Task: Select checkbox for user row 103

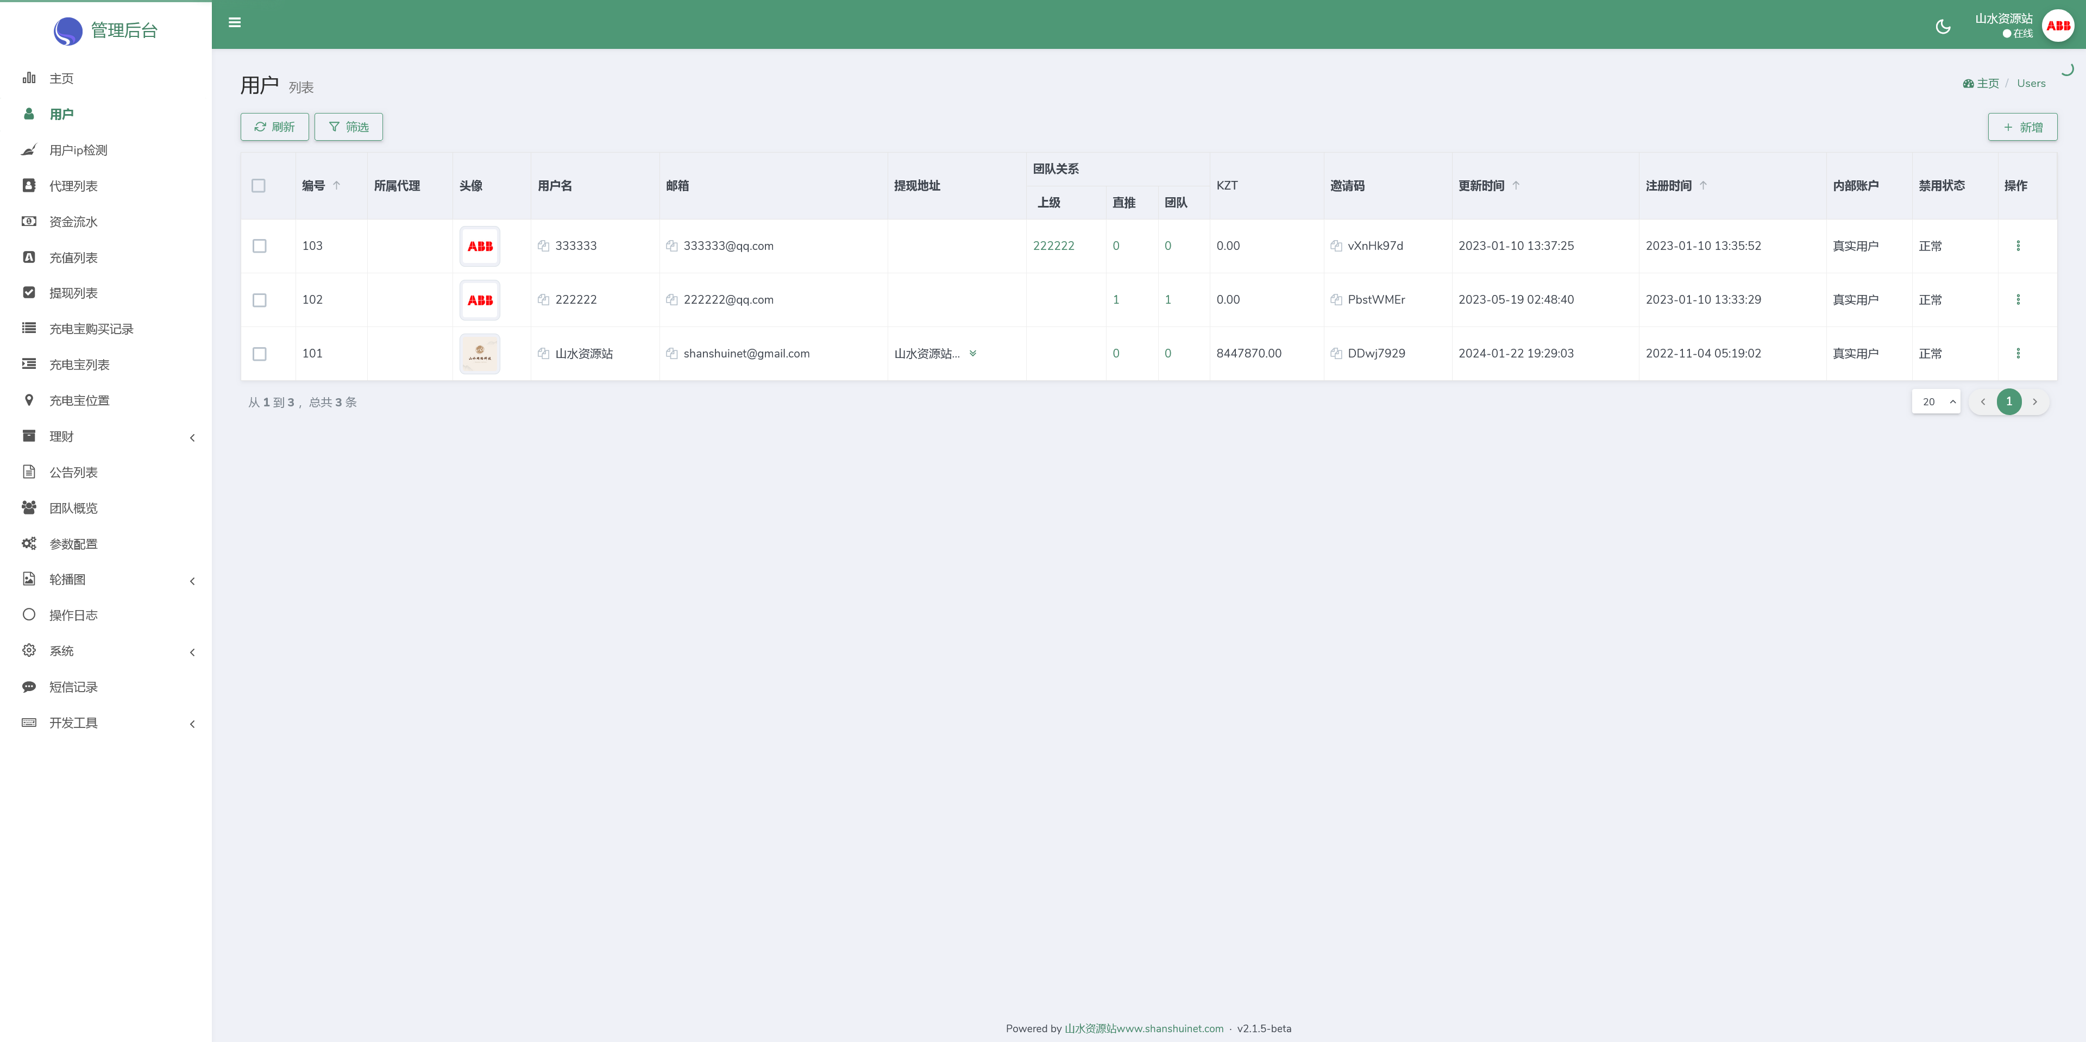Action: coord(259,246)
